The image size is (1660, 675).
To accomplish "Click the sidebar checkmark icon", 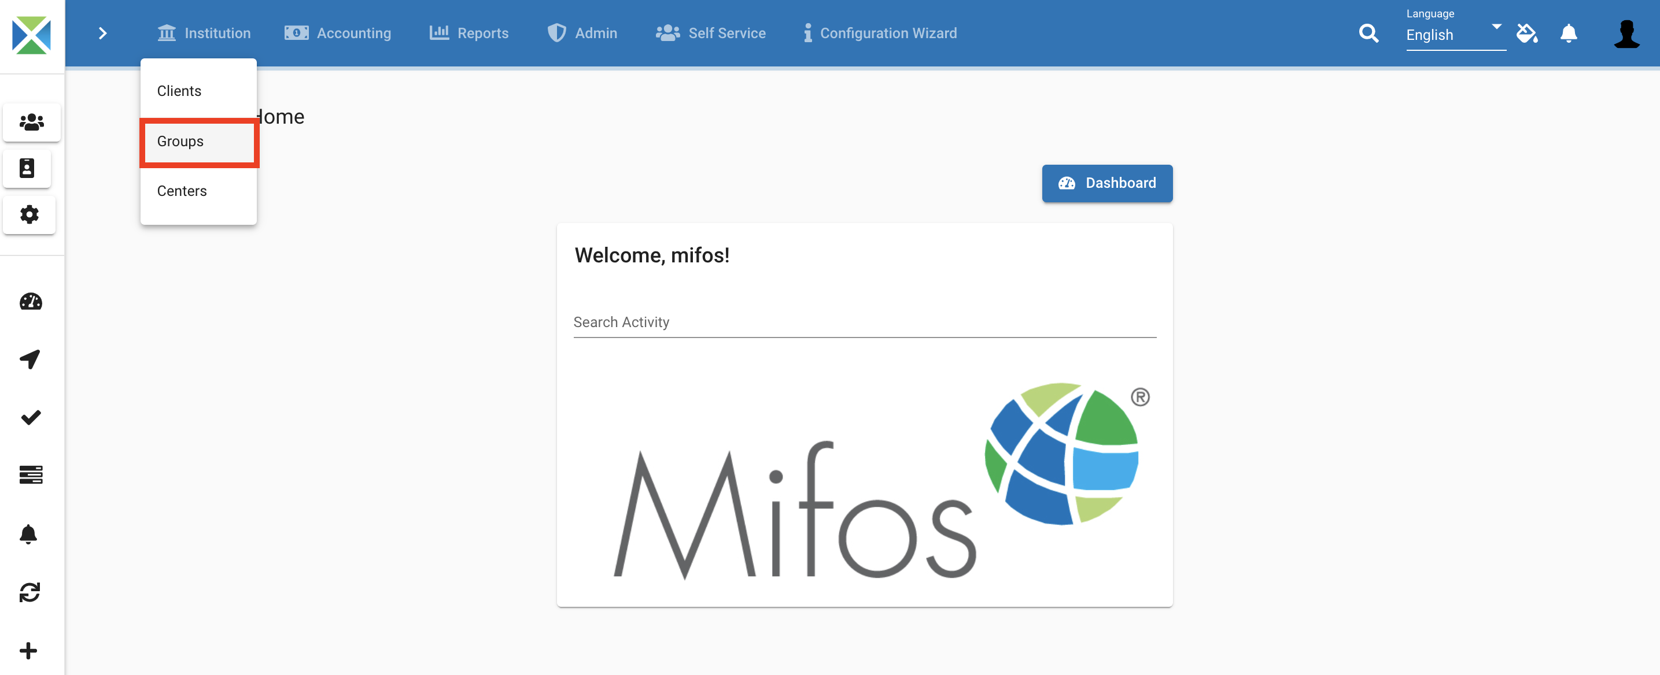I will coord(30,417).
